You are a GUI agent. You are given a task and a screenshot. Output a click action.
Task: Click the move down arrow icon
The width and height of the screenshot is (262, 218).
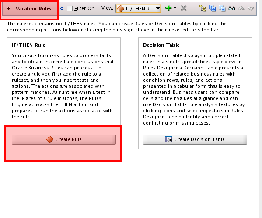tap(251, 8)
